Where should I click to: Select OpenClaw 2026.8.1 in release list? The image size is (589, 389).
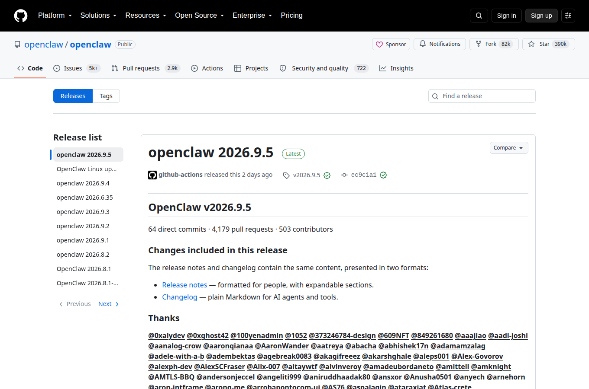[88, 269]
